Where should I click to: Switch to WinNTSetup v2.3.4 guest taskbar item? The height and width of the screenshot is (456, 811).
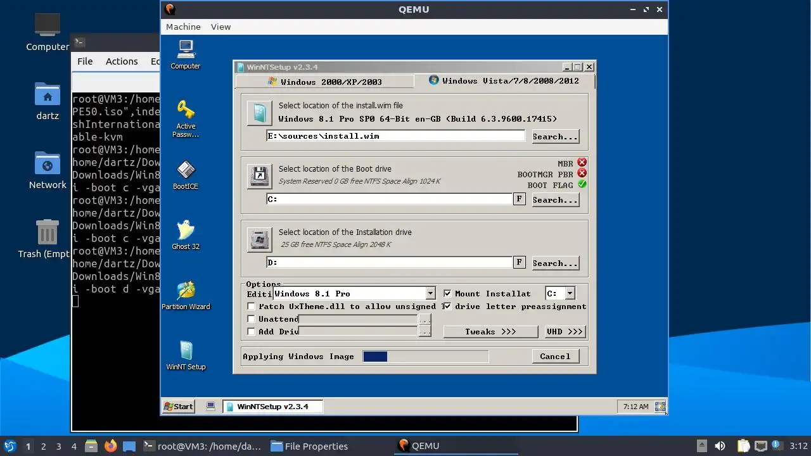[x=272, y=406]
